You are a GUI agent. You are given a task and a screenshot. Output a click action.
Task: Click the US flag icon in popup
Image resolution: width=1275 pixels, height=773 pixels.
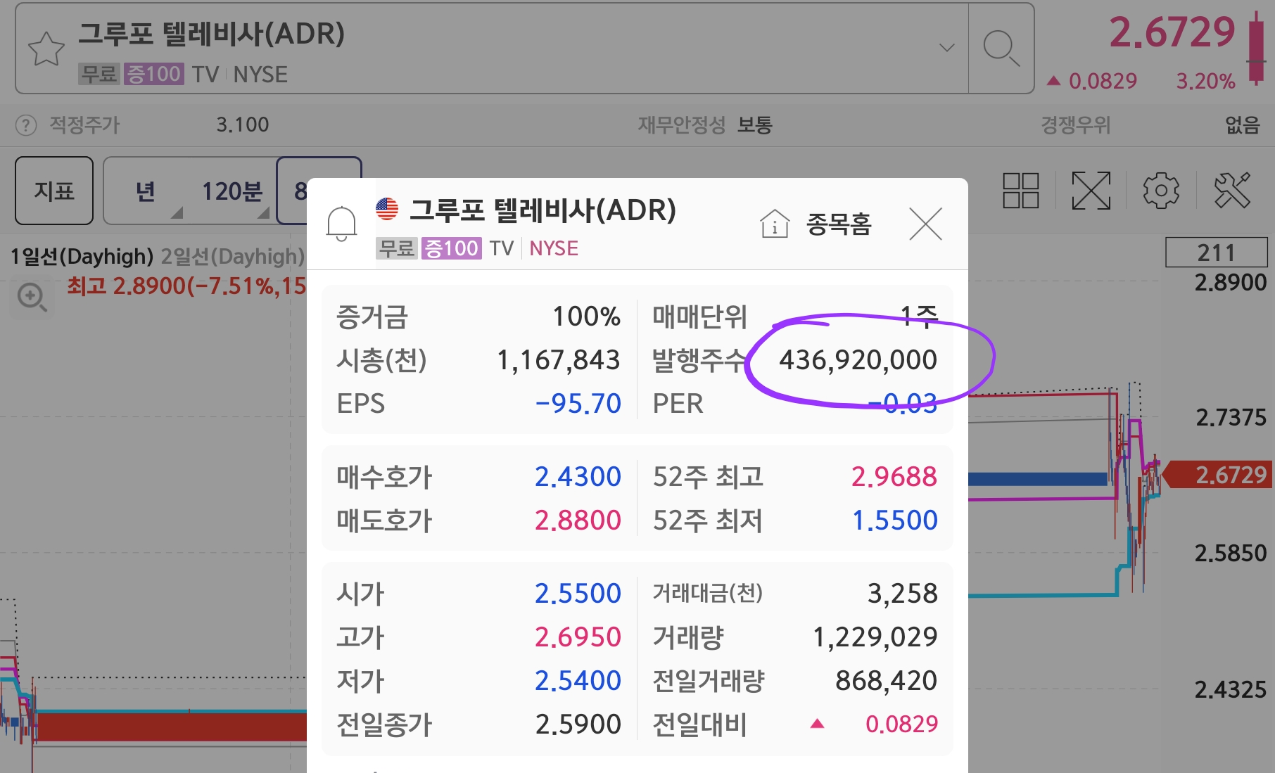(x=386, y=209)
